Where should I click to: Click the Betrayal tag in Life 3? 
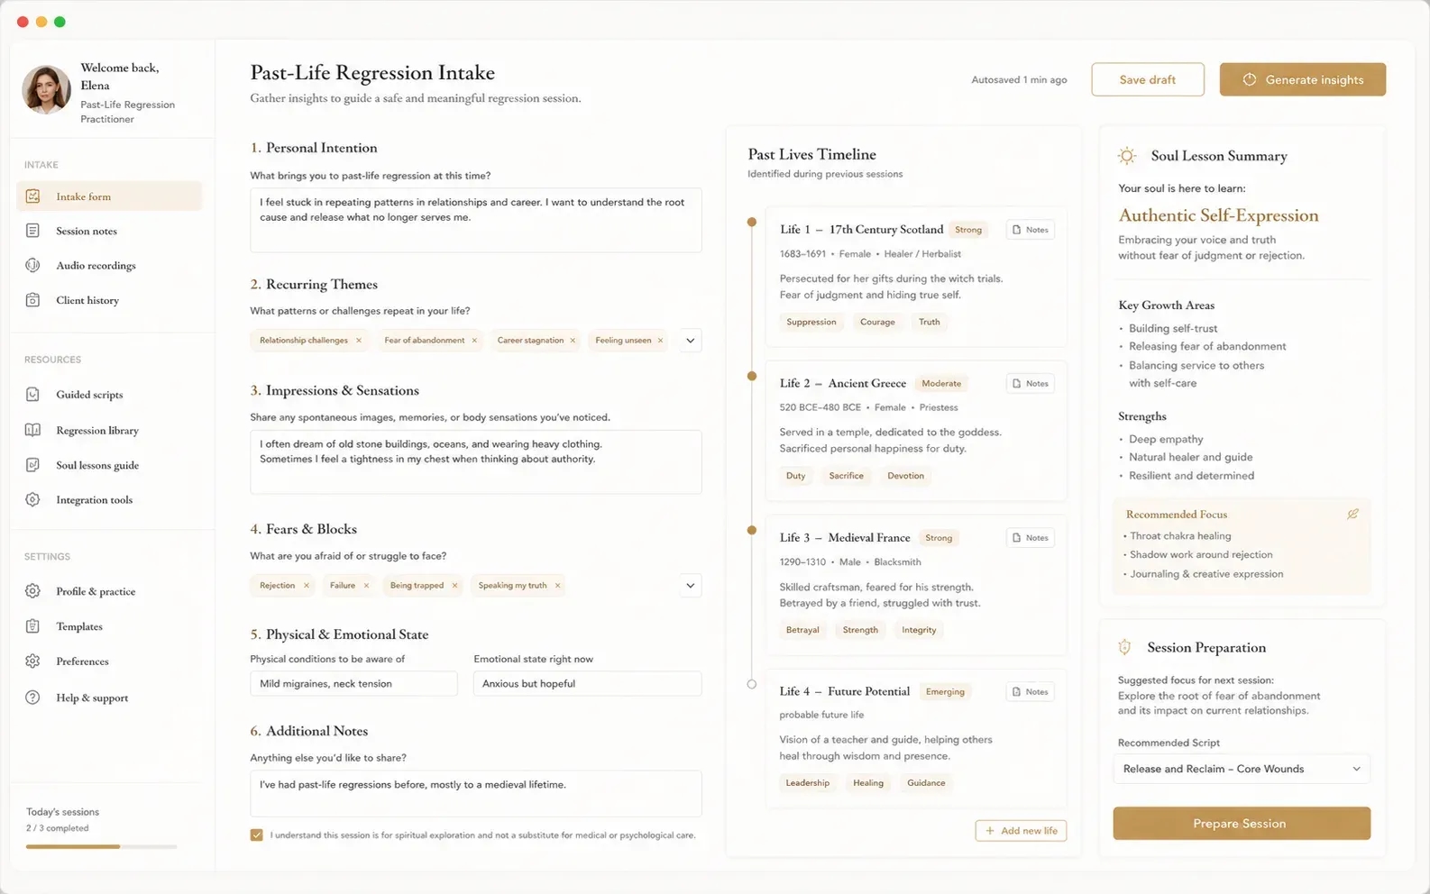pyautogui.click(x=802, y=630)
